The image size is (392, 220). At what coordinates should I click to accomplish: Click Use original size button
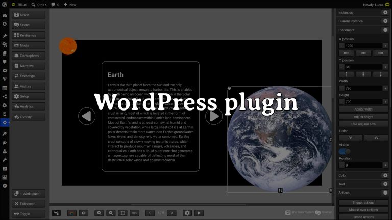(363, 124)
